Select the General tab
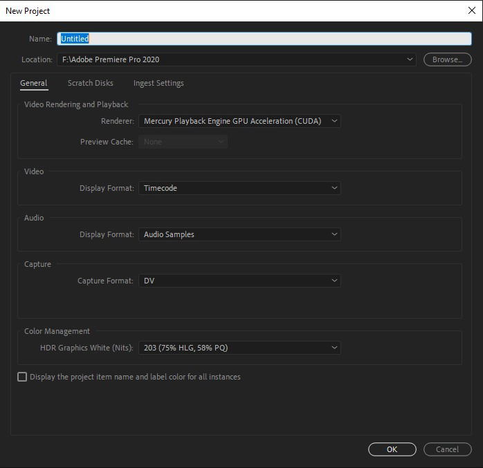 pos(34,83)
